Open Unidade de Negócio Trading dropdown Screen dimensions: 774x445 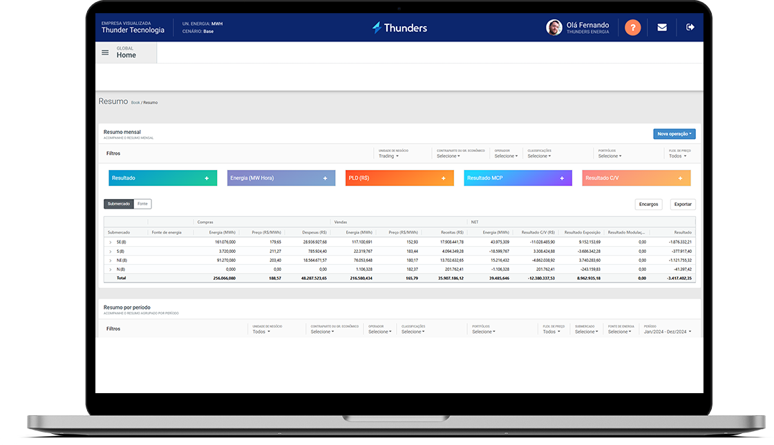(388, 156)
